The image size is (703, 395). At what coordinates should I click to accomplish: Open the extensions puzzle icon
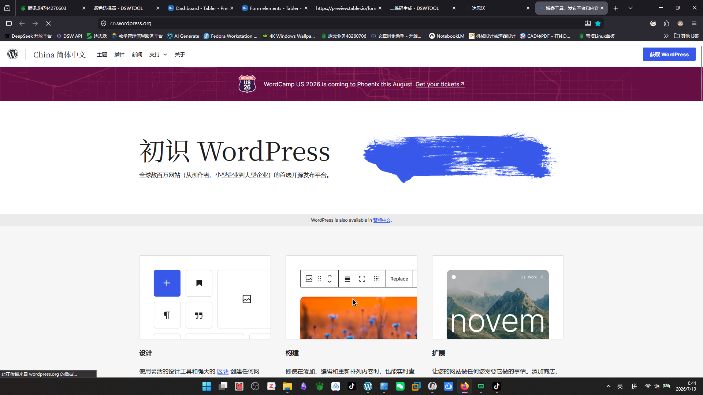666,23
